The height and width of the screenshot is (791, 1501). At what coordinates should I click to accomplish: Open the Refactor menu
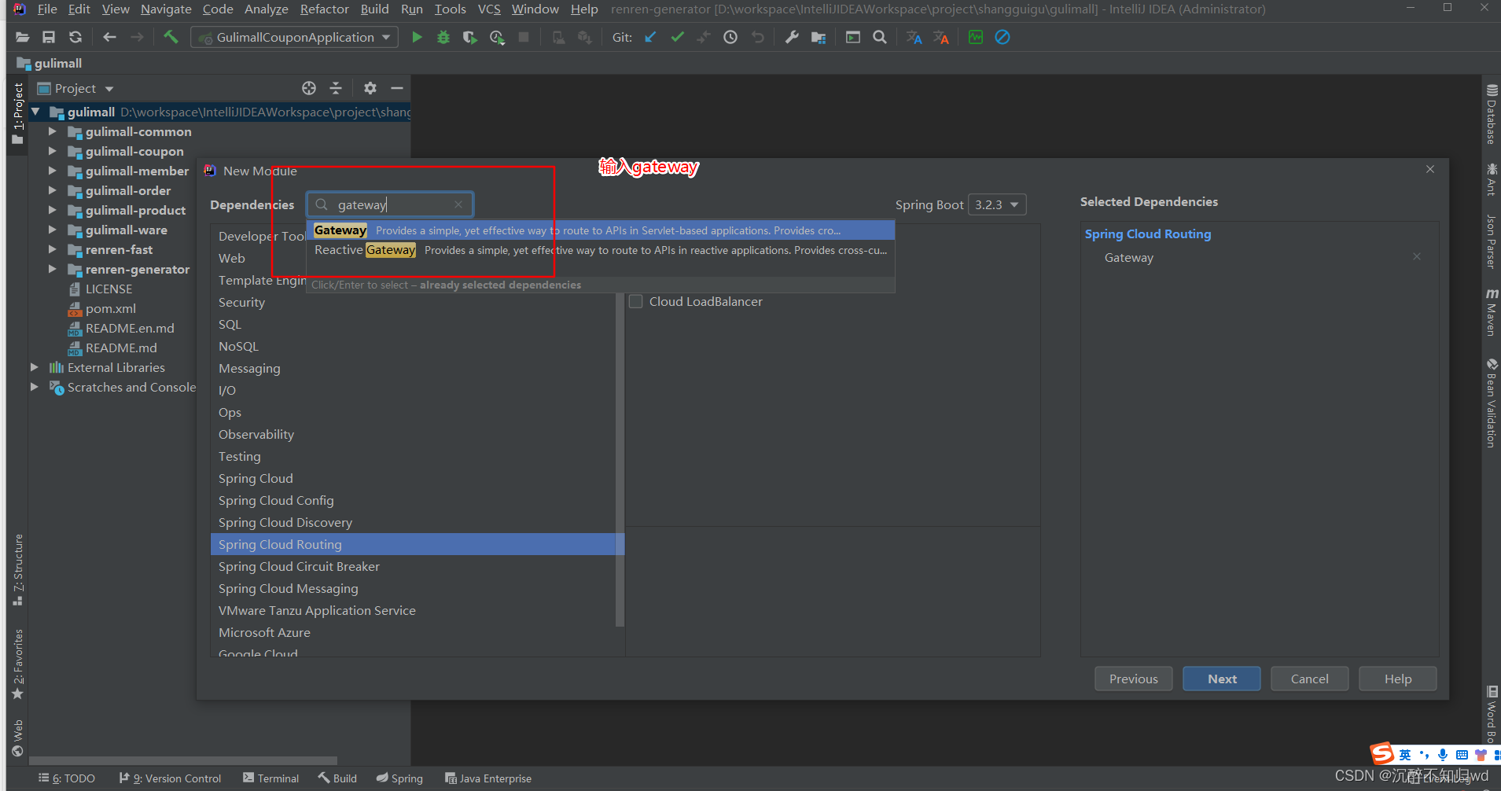324,9
